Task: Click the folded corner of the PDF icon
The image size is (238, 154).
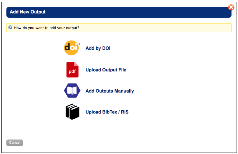Action: [76, 64]
